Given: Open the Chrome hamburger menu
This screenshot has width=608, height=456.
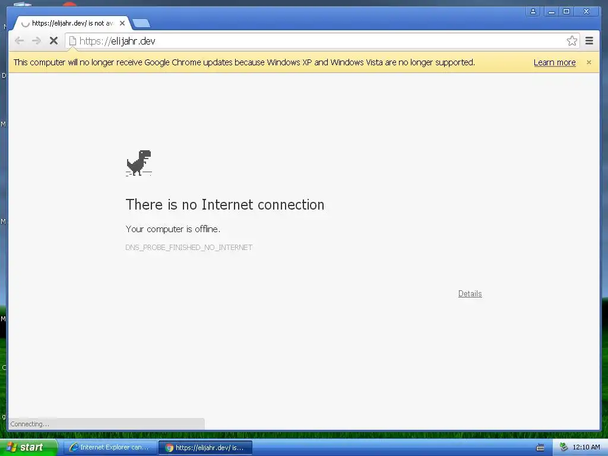Looking at the screenshot, I should tap(589, 41).
